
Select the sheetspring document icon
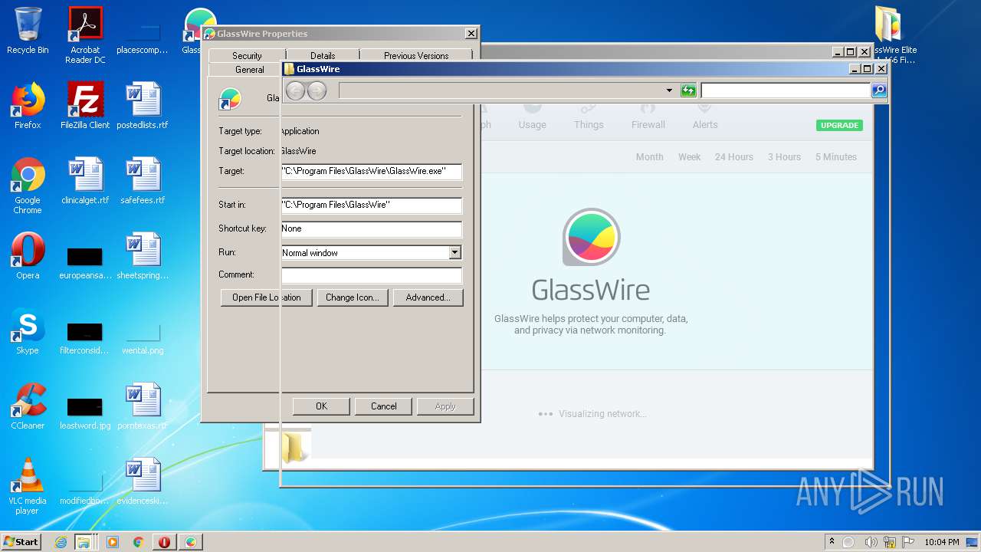tap(143, 256)
